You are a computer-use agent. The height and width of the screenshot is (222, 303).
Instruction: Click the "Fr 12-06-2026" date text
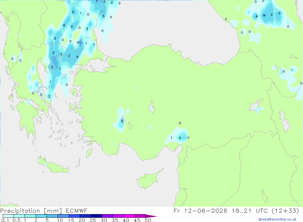[200, 210]
